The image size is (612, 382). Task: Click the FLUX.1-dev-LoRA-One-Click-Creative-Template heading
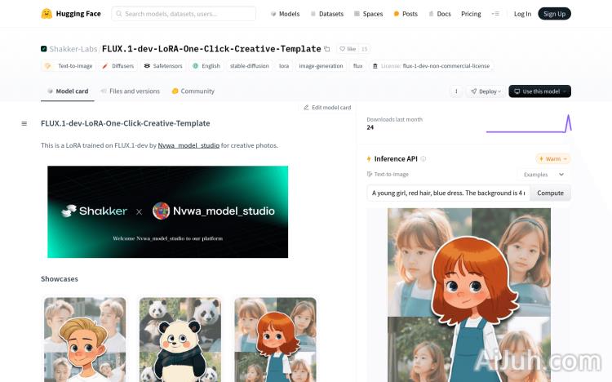(x=126, y=123)
